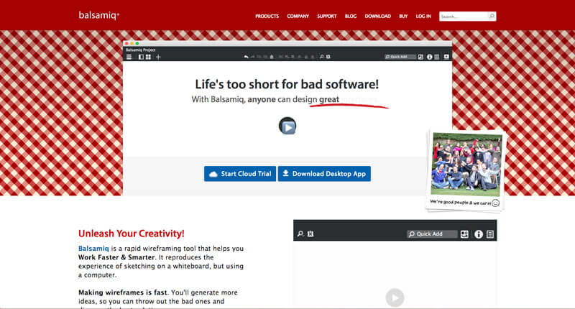Click the notes panel icon in lower toolbar
Image resolution: width=575 pixels, height=309 pixels.
tap(490, 234)
